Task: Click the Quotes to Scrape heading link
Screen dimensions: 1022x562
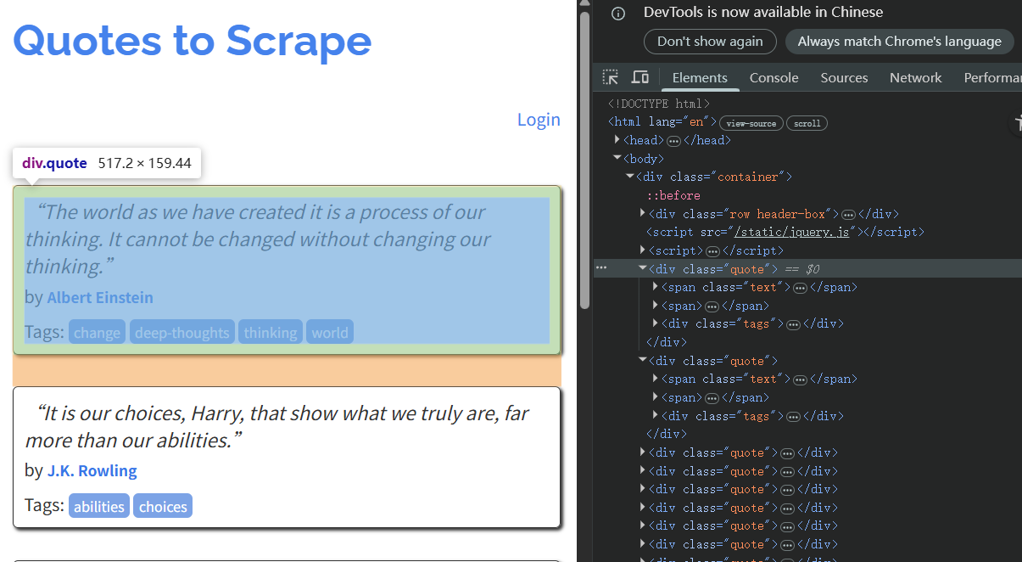Action: (x=193, y=40)
